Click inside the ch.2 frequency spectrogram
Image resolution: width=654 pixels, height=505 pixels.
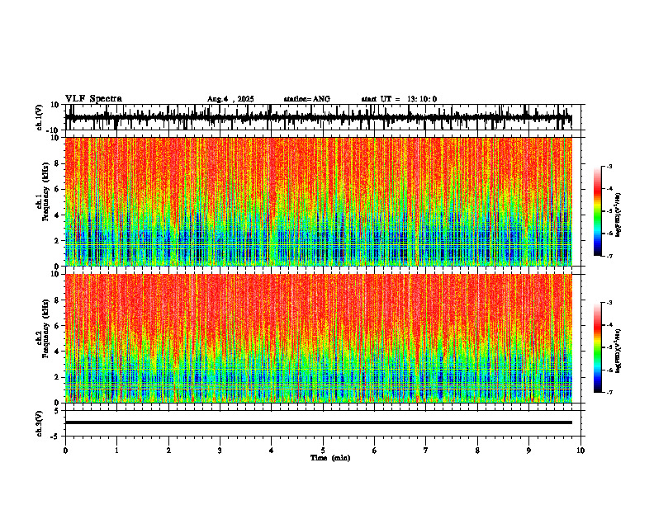pos(318,338)
